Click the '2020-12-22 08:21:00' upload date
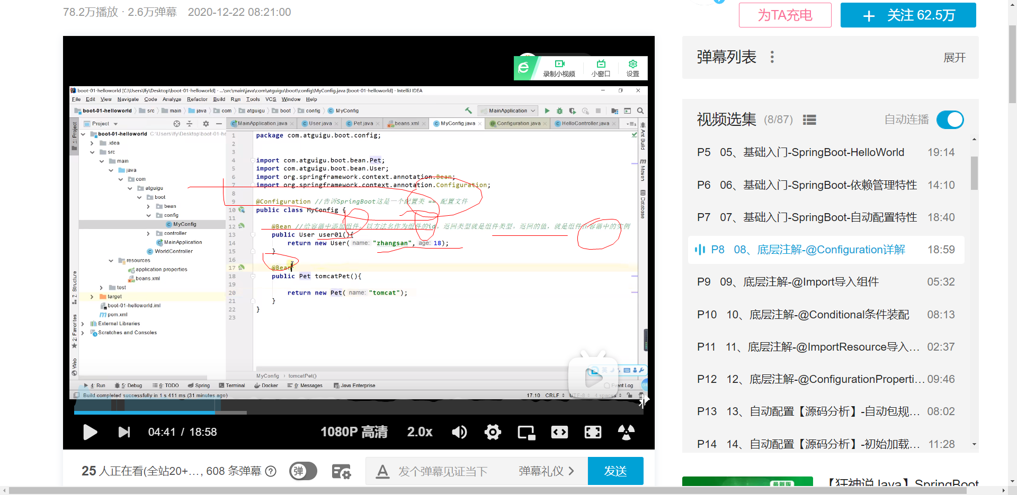The image size is (1017, 495). point(239,12)
